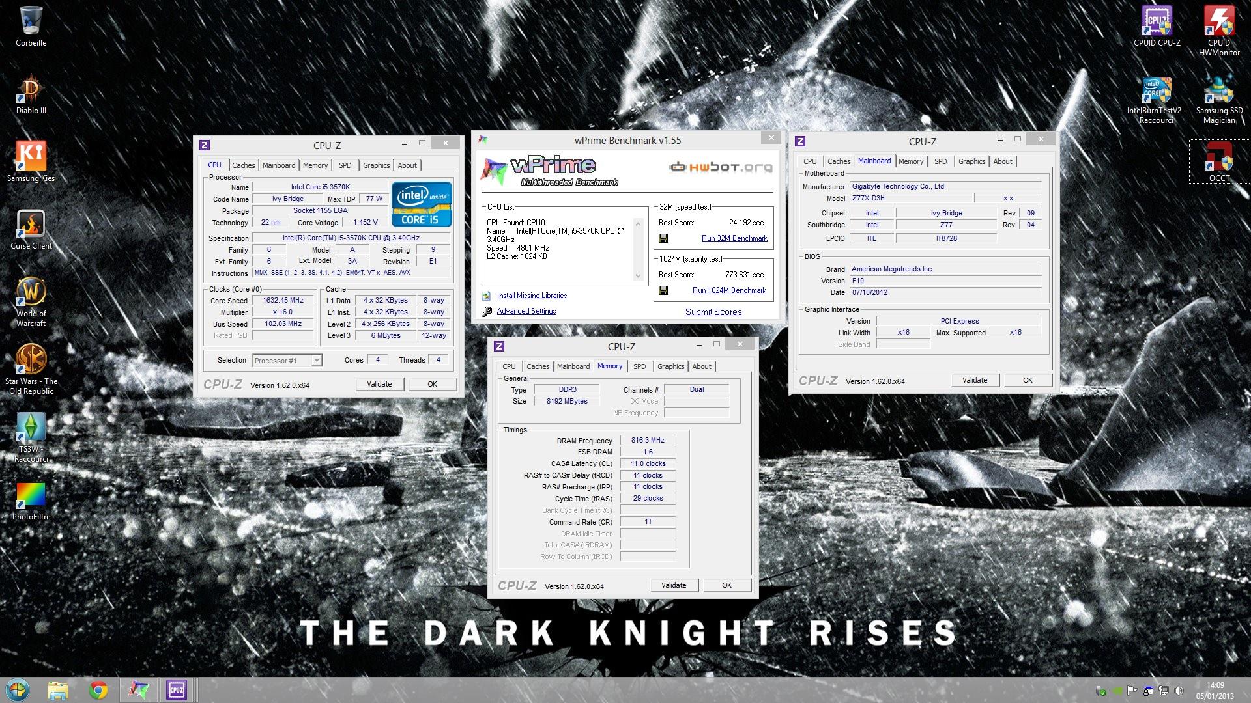Click Validate in the memory CPU-Z window
The image size is (1251, 703).
tap(674, 585)
